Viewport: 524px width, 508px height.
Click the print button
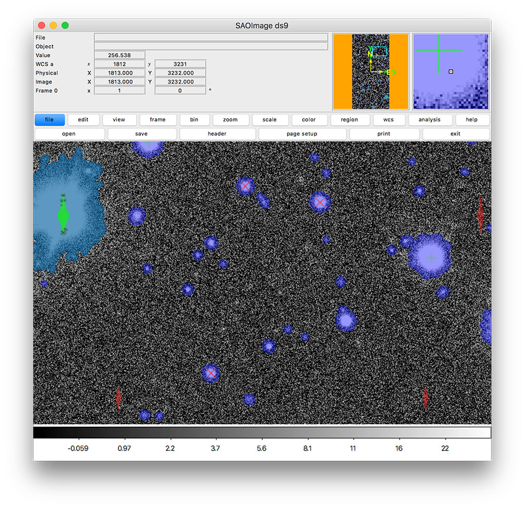(384, 134)
